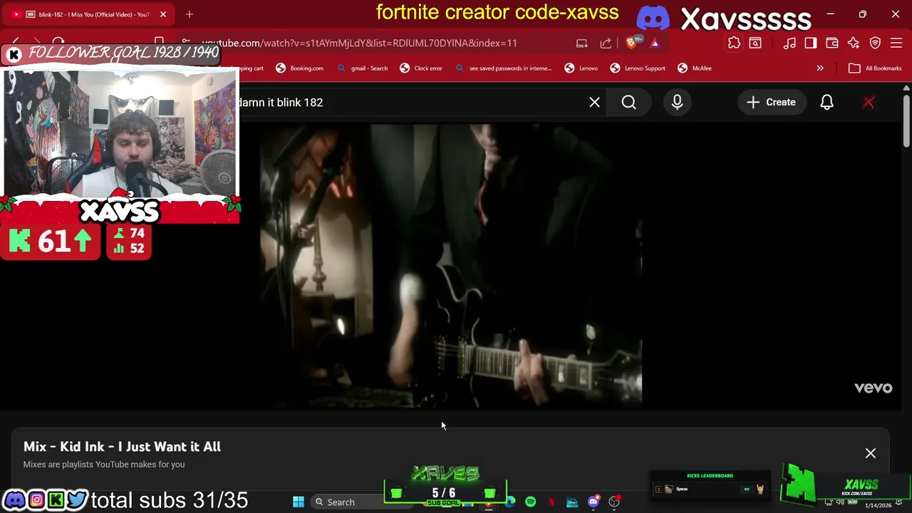The height and width of the screenshot is (513, 912).
Task: Click the music video player
Action: coord(450,265)
